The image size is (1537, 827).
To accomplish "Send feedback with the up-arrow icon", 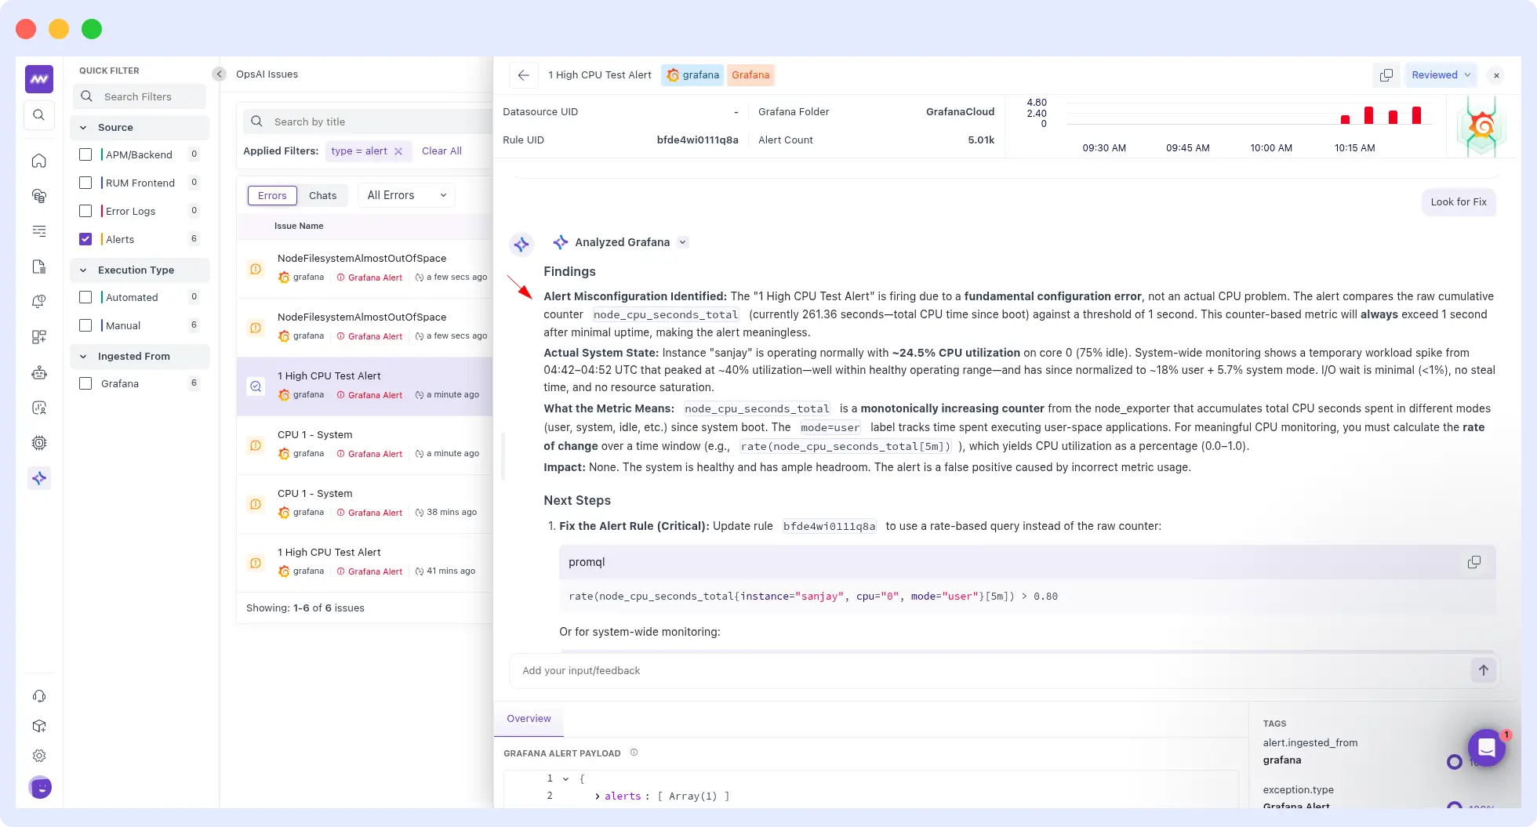I will click(1483, 670).
